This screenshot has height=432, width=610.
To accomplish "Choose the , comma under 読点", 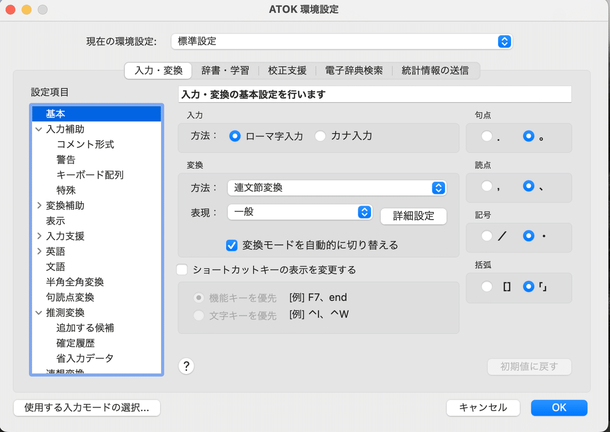I will (x=487, y=186).
